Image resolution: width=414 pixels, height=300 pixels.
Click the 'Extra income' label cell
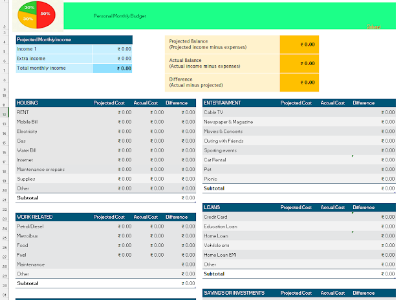click(x=54, y=59)
